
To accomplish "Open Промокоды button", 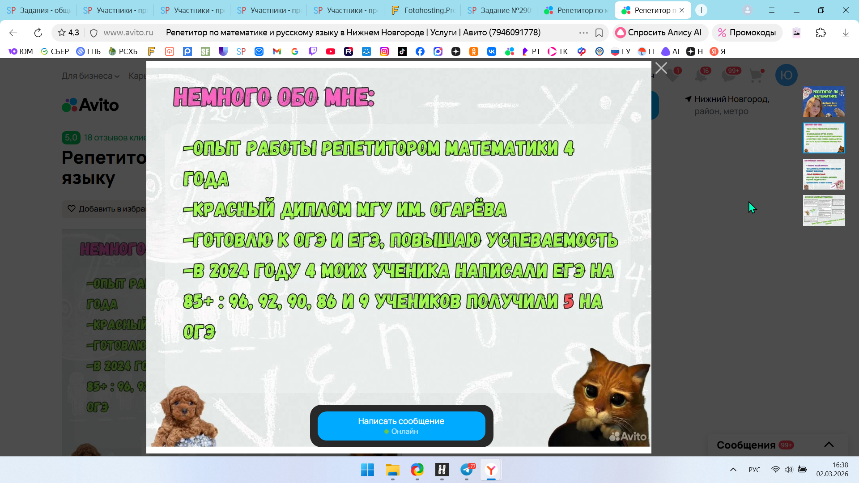I will click(747, 33).
